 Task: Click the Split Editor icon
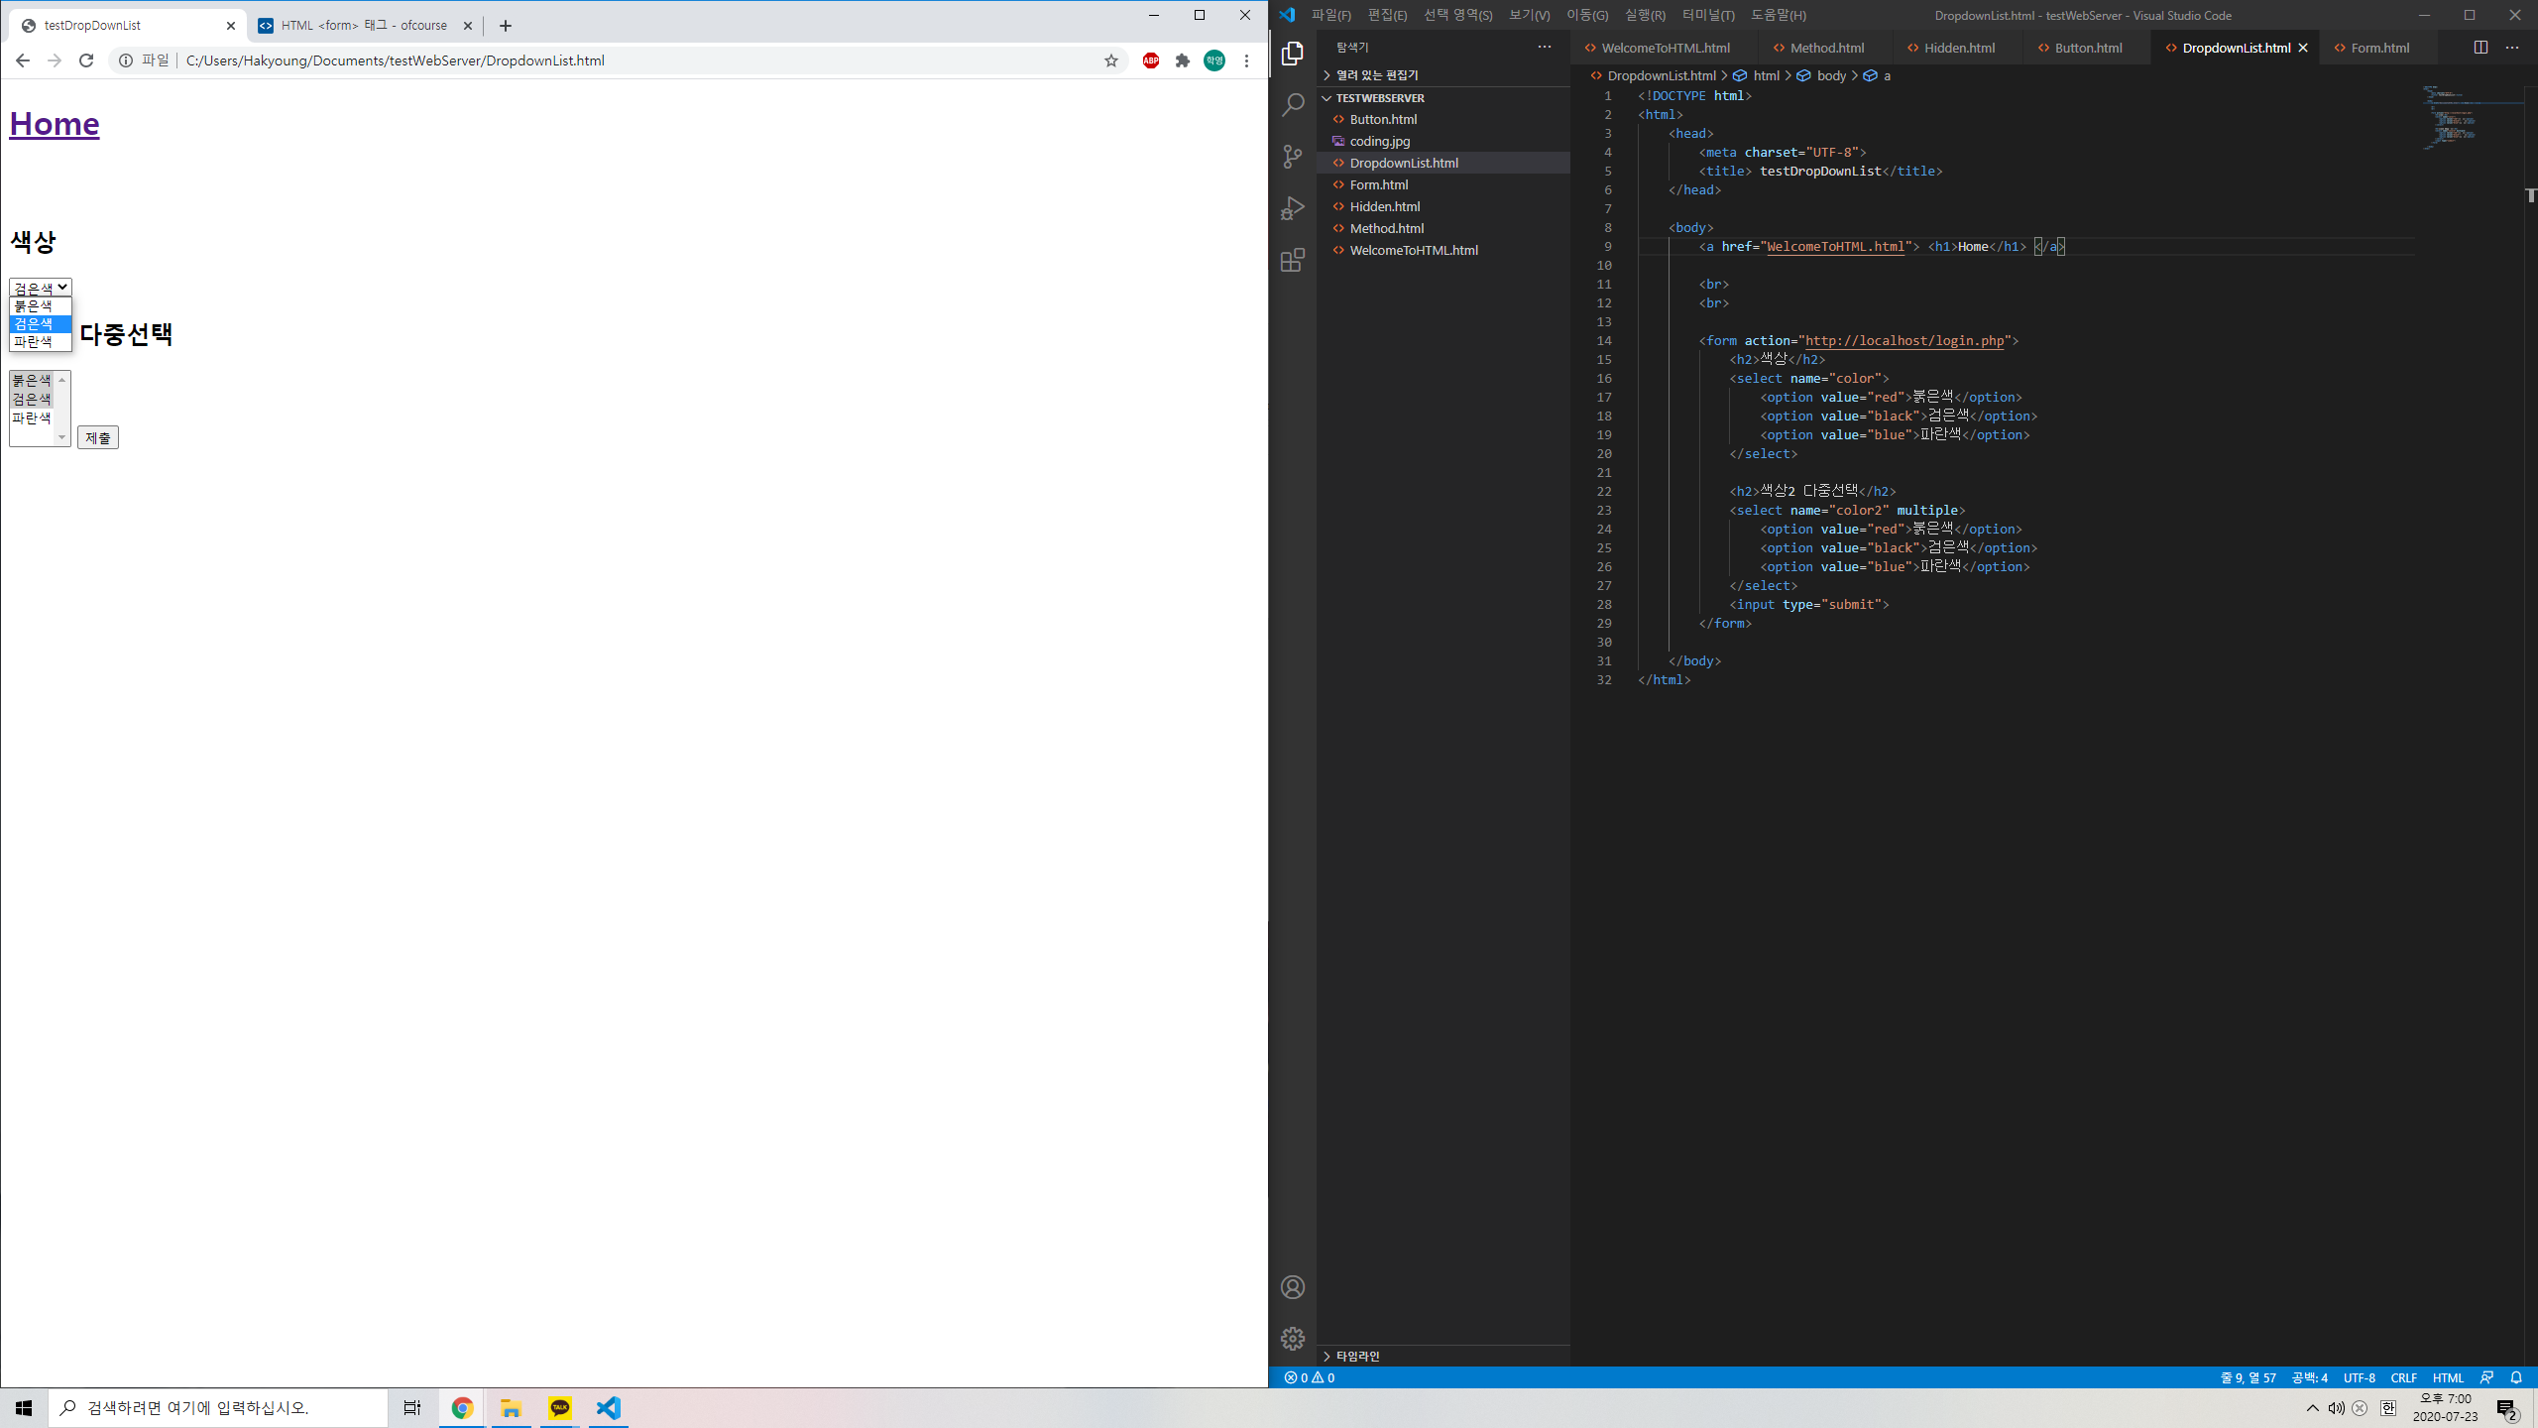[x=2480, y=48]
